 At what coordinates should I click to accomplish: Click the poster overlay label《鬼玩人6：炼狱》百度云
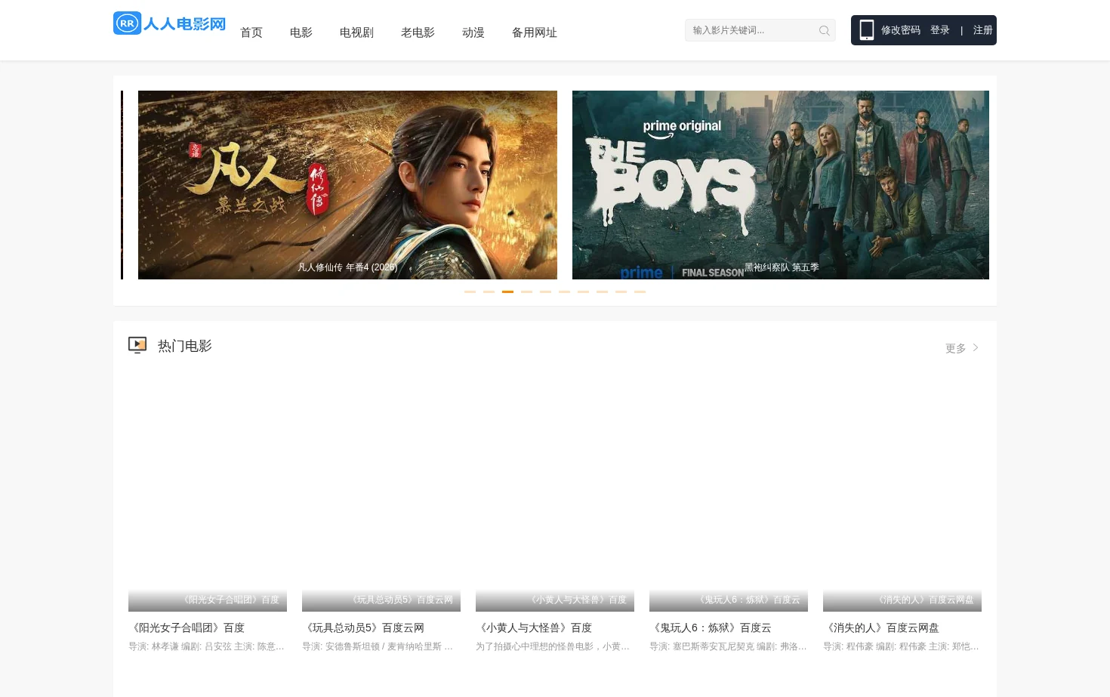pyautogui.click(x=748, y=600)
